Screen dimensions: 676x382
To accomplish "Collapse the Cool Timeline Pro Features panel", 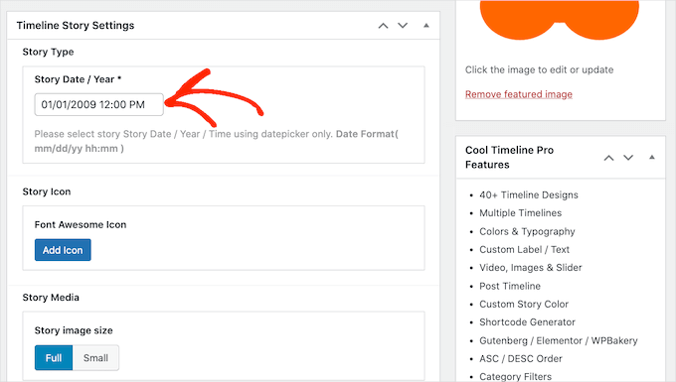I will 652,158.
